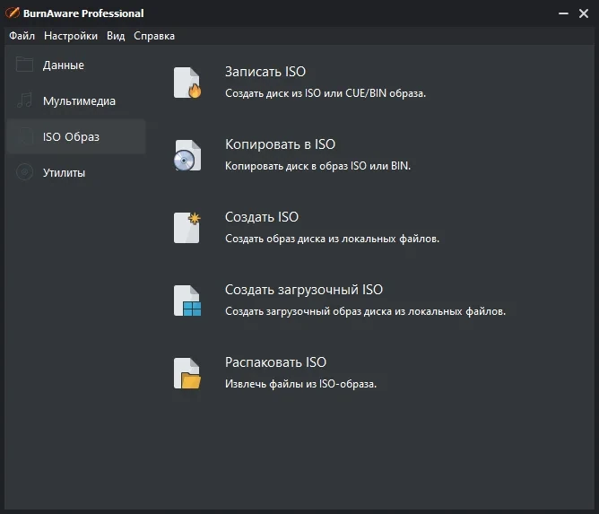Open the Вид menu
The height and width of the screenshot is (514, 599).
coord(116,36)
